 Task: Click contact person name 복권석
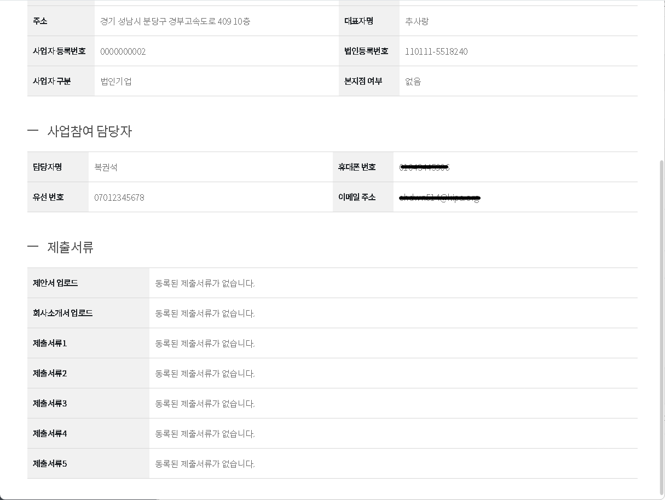click(x=106, y=167)
